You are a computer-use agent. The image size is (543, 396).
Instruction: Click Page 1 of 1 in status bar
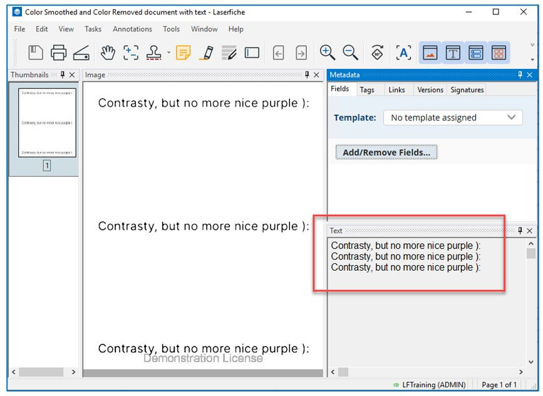(x=499, y=385)
